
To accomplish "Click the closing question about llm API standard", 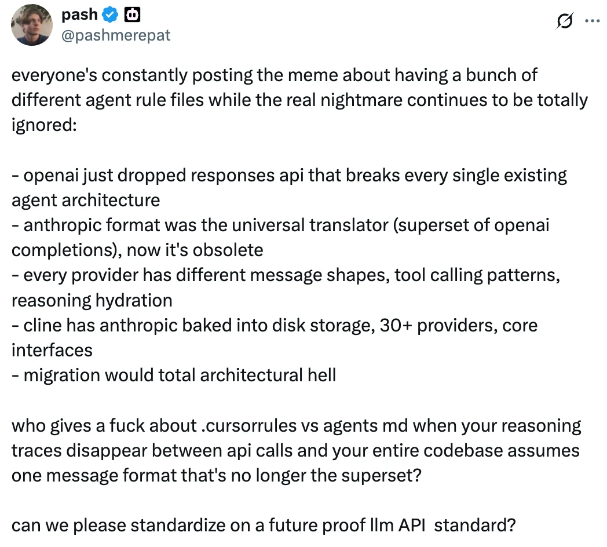I will [x=264, y=526].
